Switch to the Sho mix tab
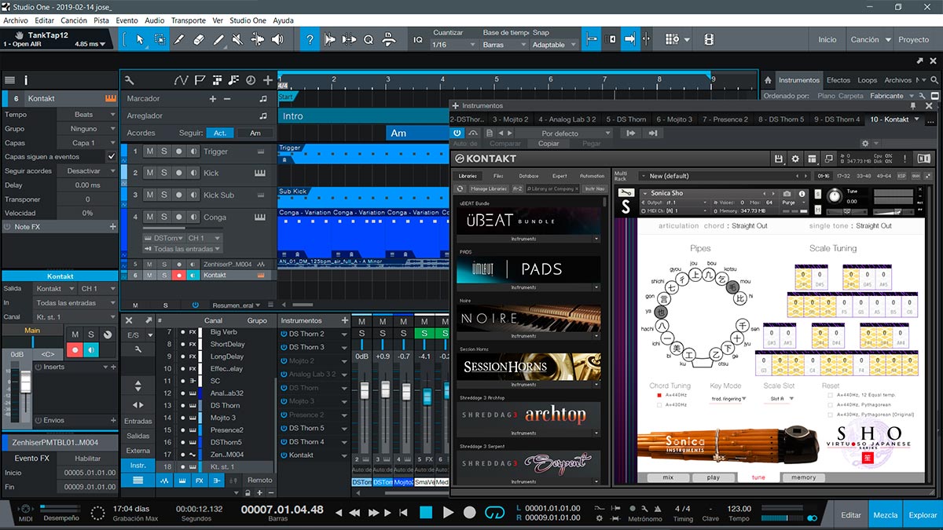 coord(668,477)
